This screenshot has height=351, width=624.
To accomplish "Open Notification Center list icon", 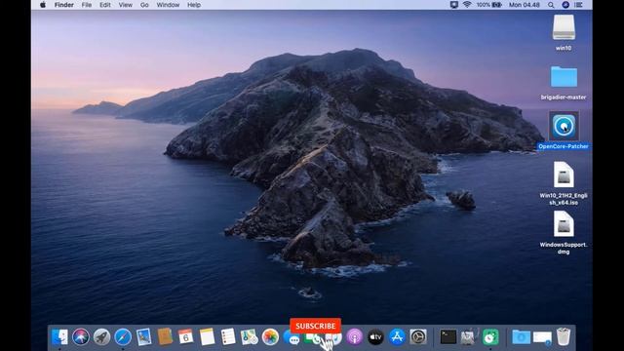I will point(578,5).
